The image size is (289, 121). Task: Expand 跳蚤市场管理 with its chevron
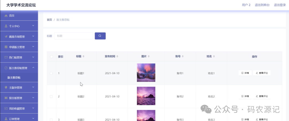[33, 36]
